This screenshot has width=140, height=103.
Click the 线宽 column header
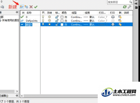(x=87, y=13)
